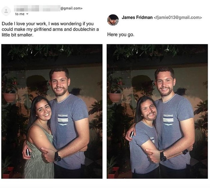Click the wristwatch in the original photo
210x188 pixels.
click(x=58, y=156)
